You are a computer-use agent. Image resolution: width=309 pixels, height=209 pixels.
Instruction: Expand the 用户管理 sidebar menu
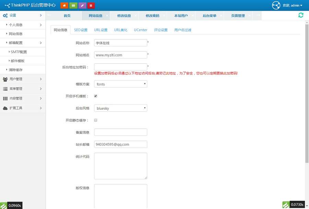point(23,79)
